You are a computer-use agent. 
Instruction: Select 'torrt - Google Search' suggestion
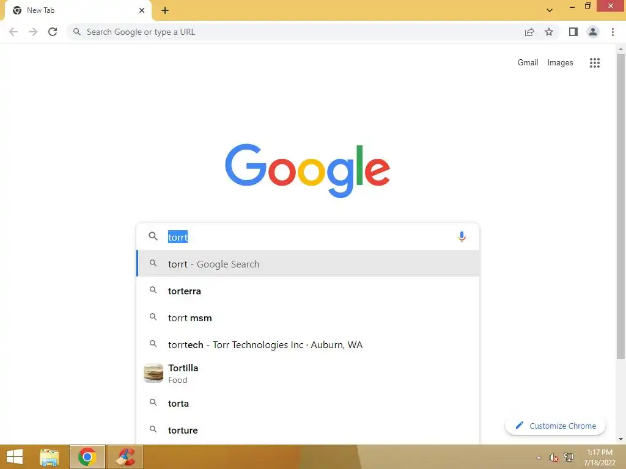point(307,264)
